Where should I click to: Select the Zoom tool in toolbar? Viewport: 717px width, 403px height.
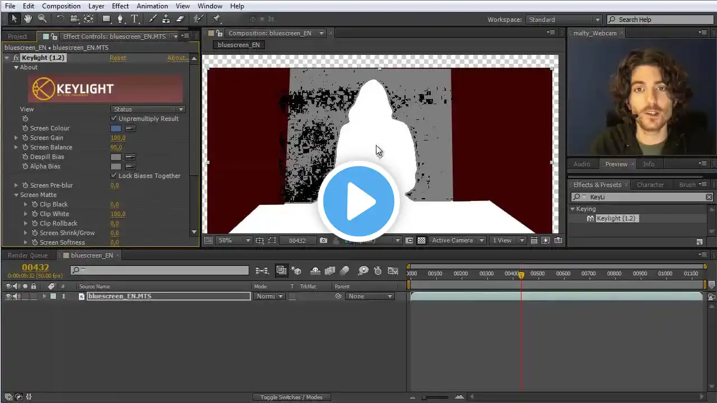click(42, 19)
